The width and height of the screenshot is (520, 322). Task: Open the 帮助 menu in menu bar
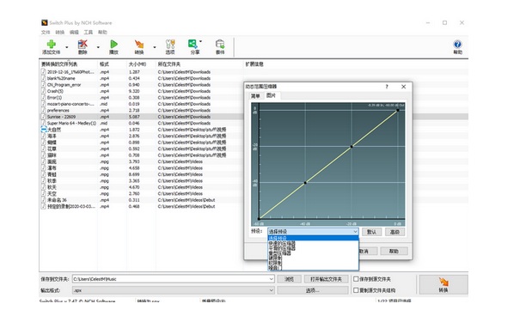coord(102,32)
